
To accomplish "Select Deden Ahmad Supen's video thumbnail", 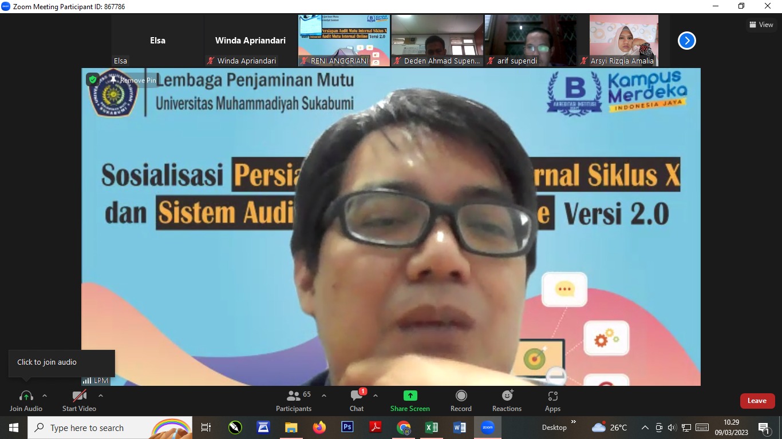I will 437,41.
